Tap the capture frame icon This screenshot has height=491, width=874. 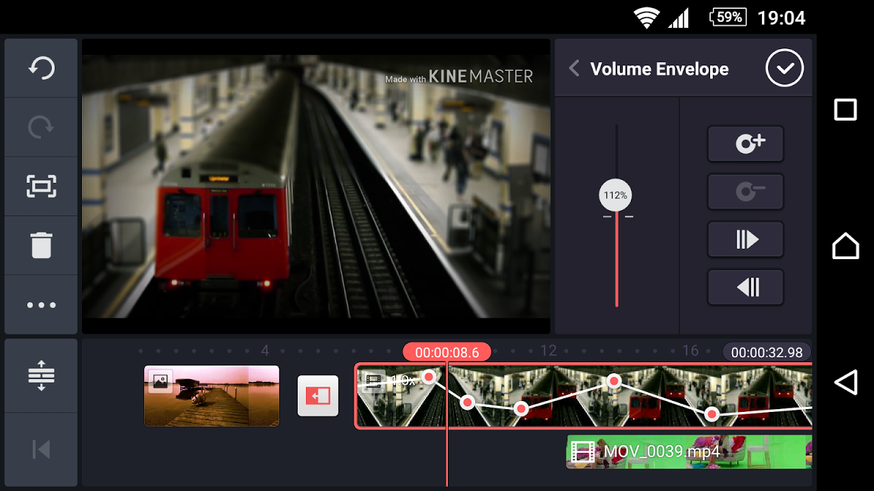(41, 186)
